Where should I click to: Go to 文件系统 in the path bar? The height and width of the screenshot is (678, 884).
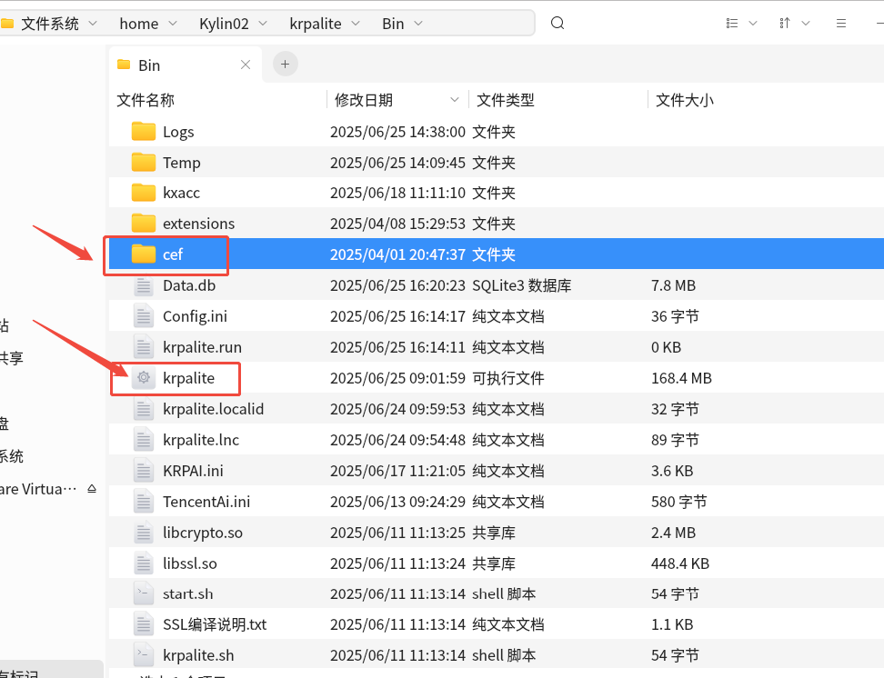point(50,24)
